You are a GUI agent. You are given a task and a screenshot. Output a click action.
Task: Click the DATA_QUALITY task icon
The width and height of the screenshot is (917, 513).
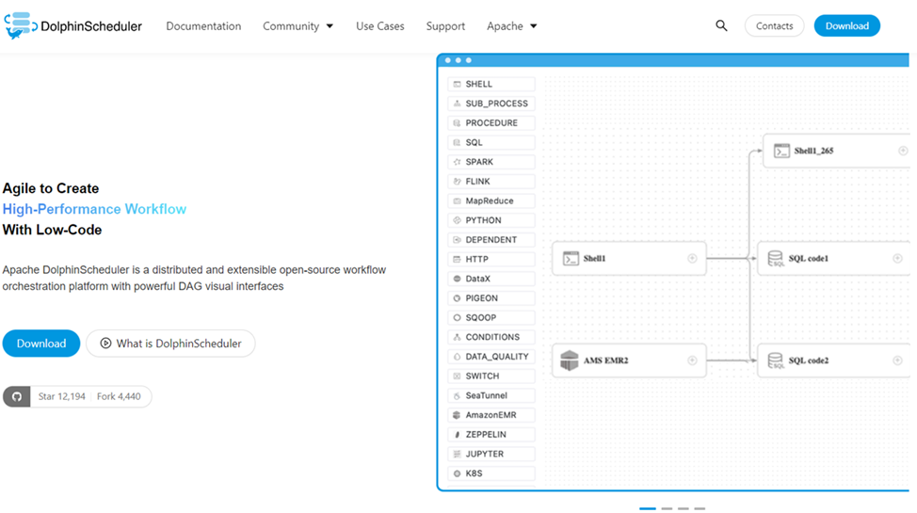click(x=458, y=357)
